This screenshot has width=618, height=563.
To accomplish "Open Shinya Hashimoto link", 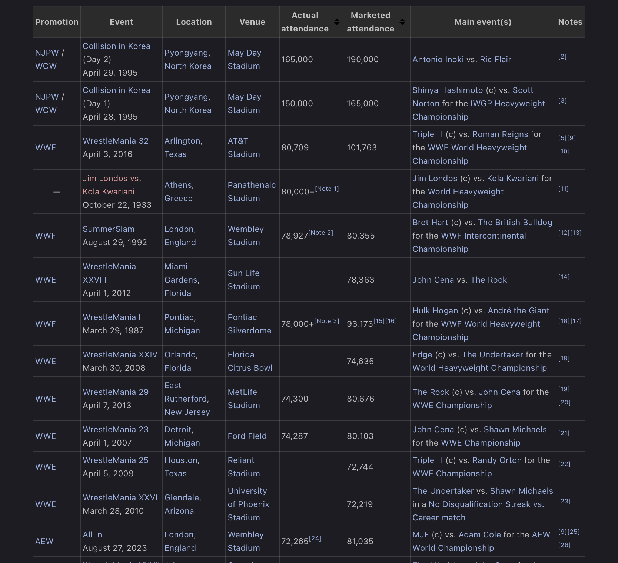I will pyautogui.click(x=448, y=90).
